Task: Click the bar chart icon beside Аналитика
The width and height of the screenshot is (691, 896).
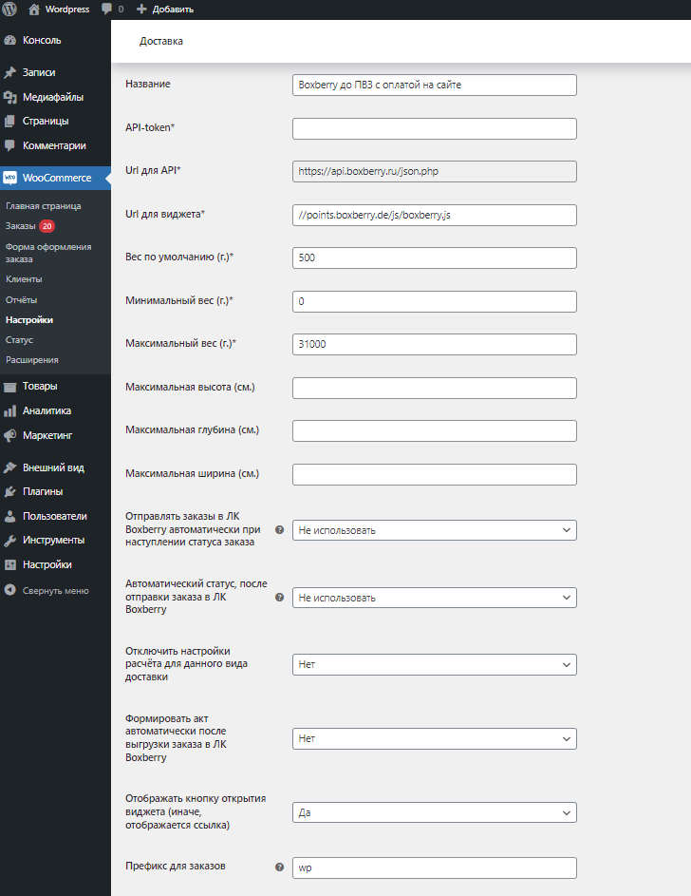Action: (10, 410)
